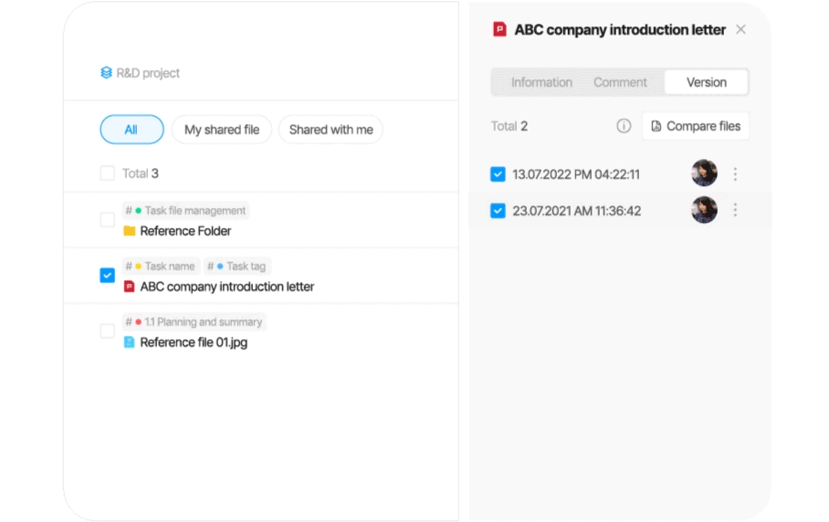This screenshot has width=829, height=522.
Task: Open more options for version 23.07.2021
Action: [735, 210]
